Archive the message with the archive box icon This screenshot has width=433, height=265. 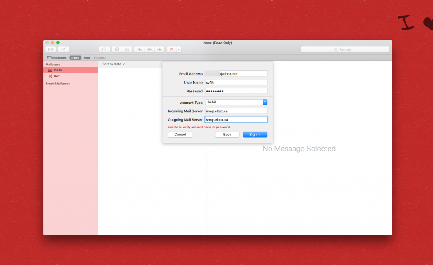pyautogui.click(x=104, y=50)
